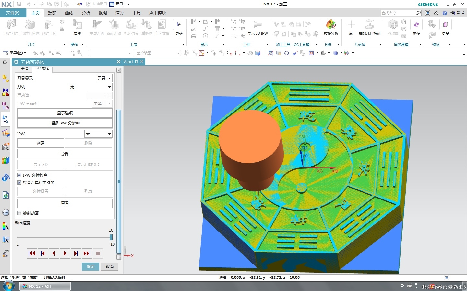This screenshot has height=291, width=467.
Task: Click the rectangle selection icon in selection toolbar
Action: [x=238, y=53]
